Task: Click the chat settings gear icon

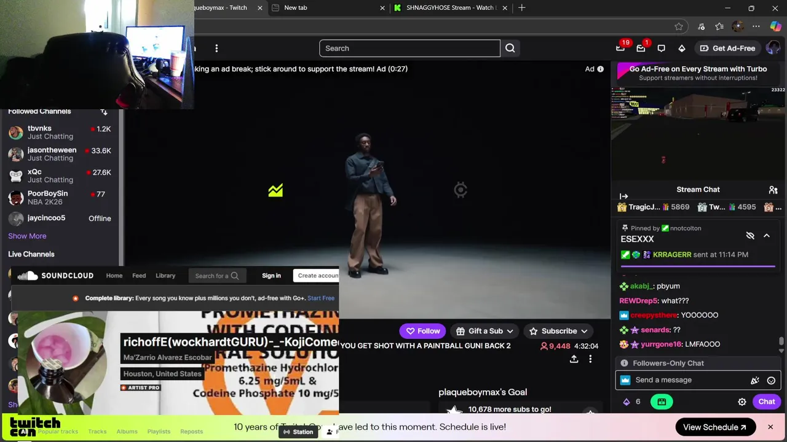Action: (x=742, y=401)
